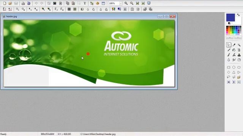This screenshot has width=243, height=136.
Task: Choose the Rectangle selection shape
Action: (229, 67)
